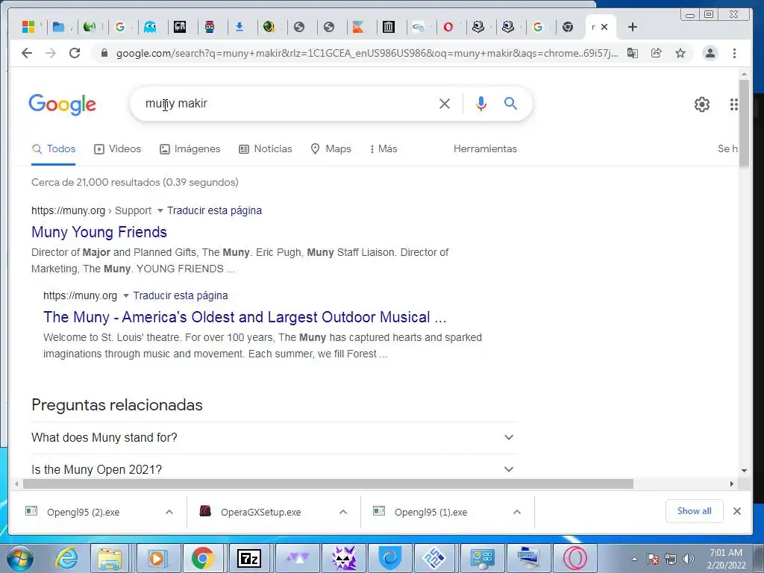Viewport: 764px width, 573px height.
Task: Open dropdown arrow beside second muny.org URL
Action: [x=125, y=295]
